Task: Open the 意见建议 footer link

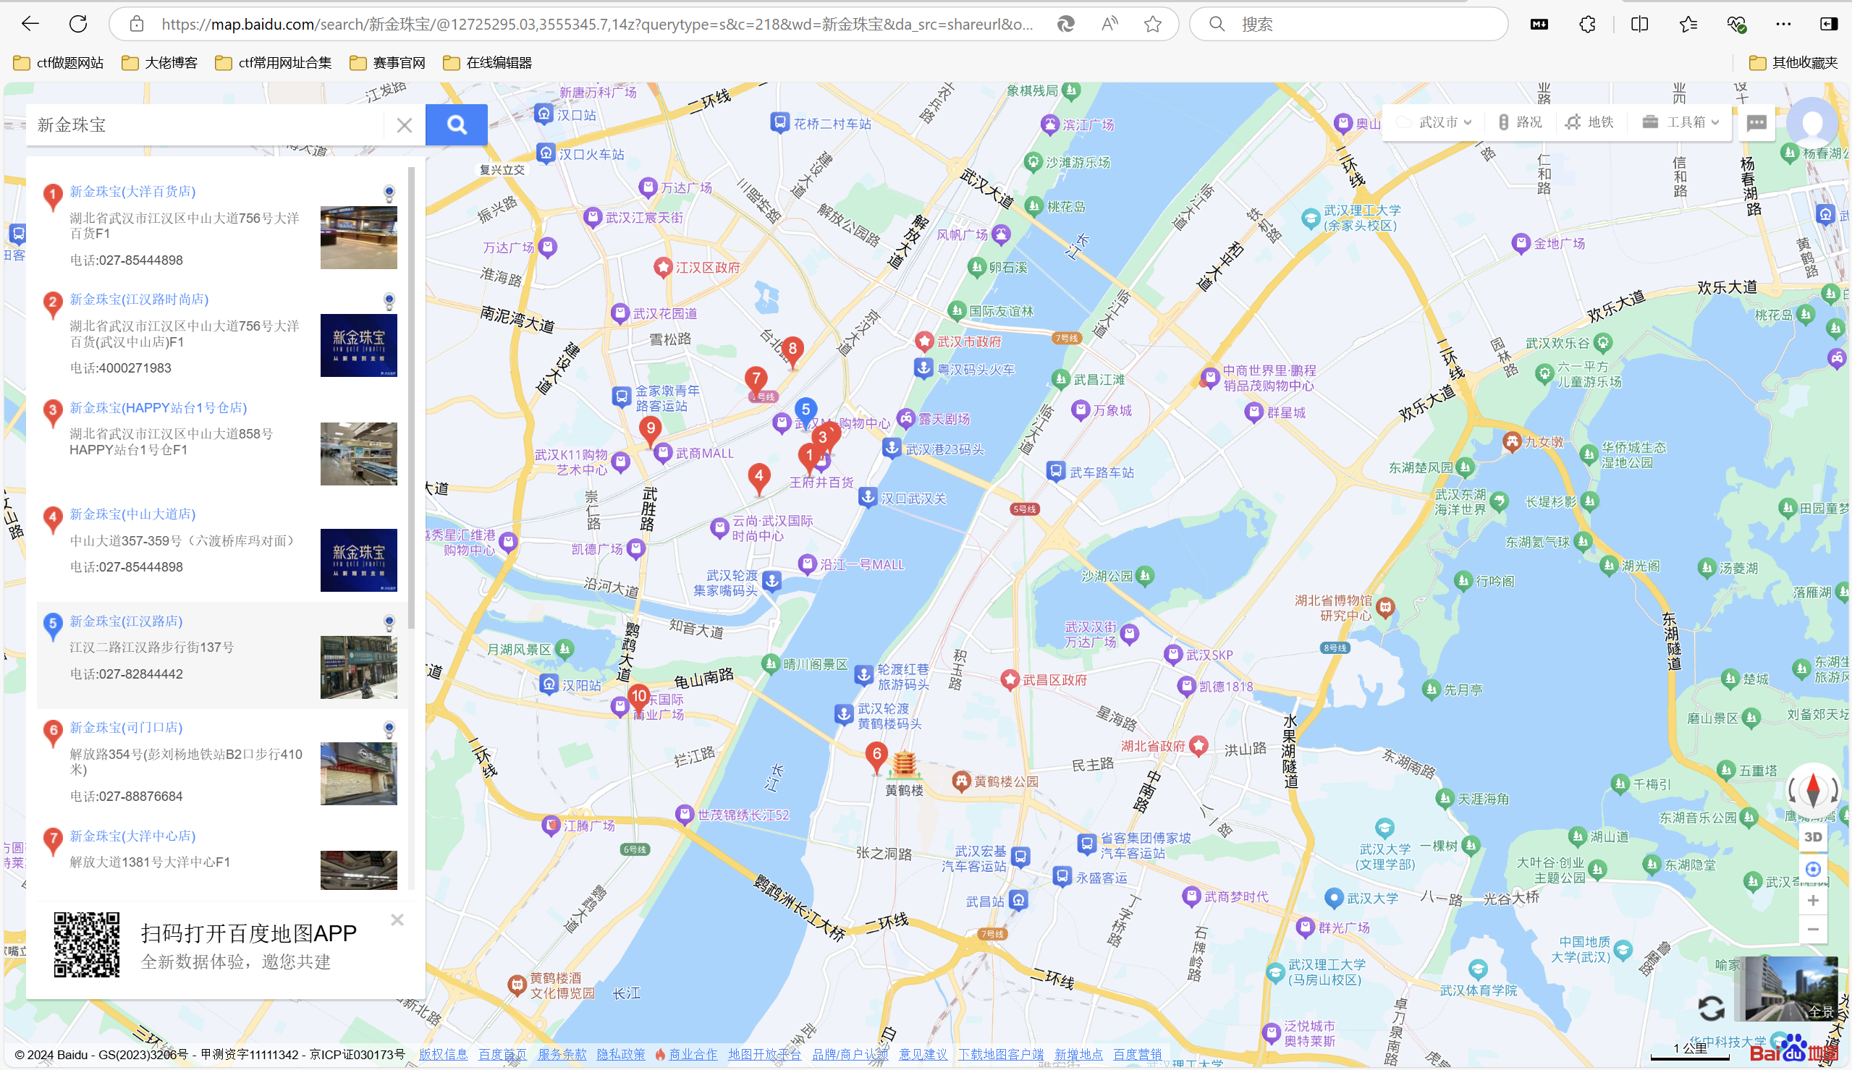Action: (x=923, y=1055)
